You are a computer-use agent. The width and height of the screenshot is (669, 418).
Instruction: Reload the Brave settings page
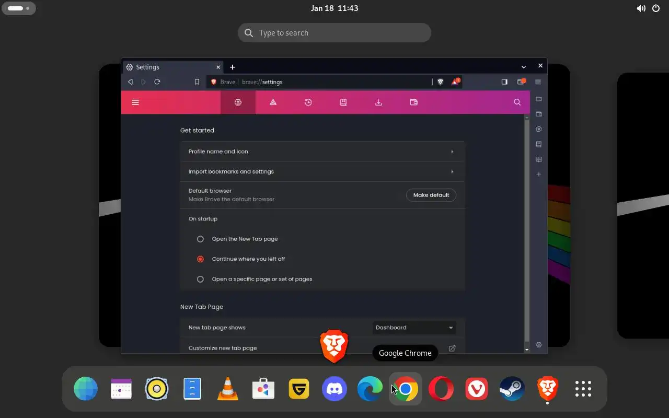(157, 82)
